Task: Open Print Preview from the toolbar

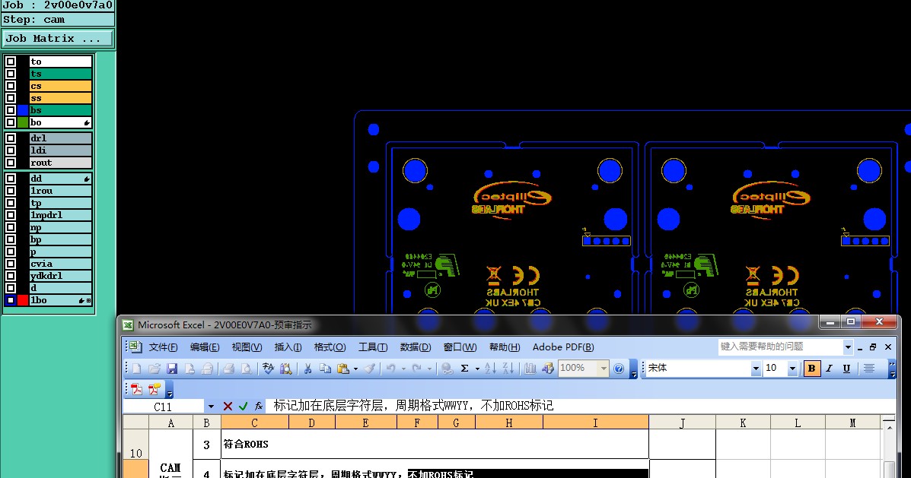Action: [x=247, y=369]
